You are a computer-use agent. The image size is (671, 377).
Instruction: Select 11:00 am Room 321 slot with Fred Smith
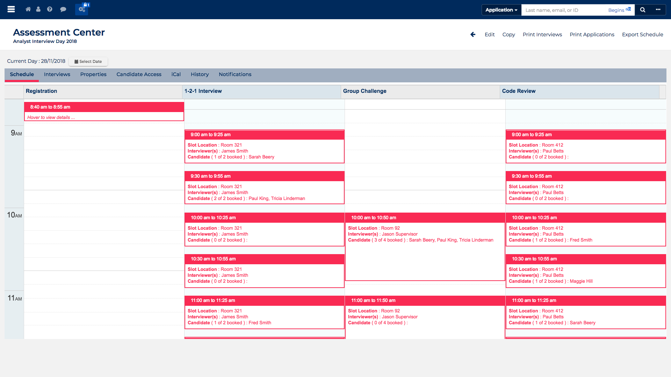[265, 312]
